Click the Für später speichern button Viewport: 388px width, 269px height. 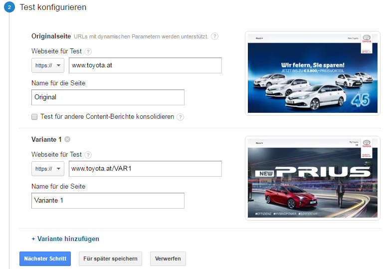coord(111,259)
